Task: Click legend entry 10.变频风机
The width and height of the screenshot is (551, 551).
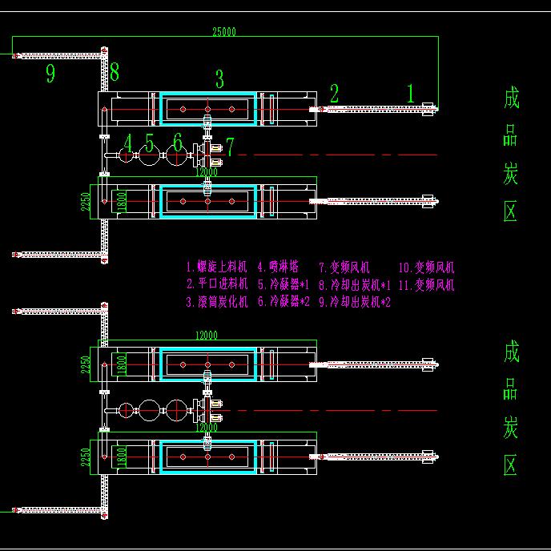Action: (426, 267)
